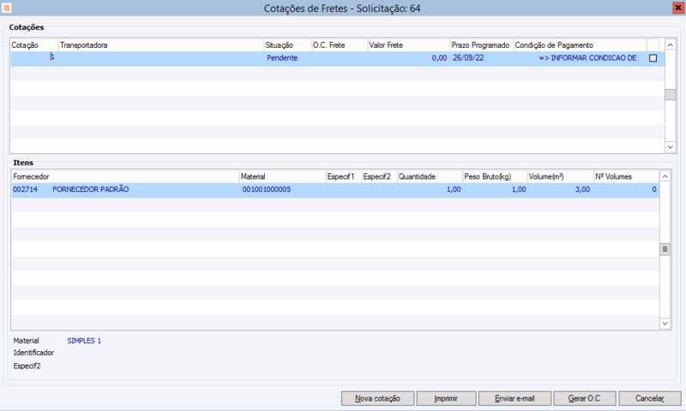The image size is (686, 411).
Task: Click material code 001001000005
Action: pyautogui.click(x=267, y=189)
